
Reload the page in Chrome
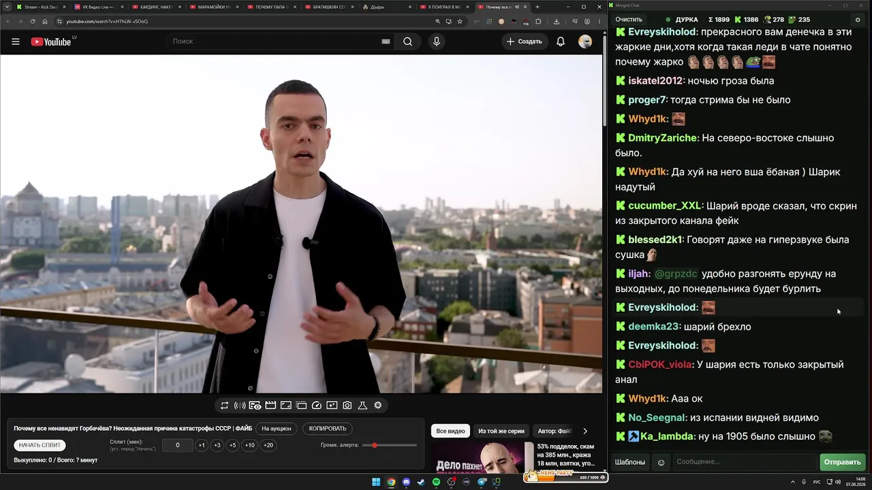point(32,21)
